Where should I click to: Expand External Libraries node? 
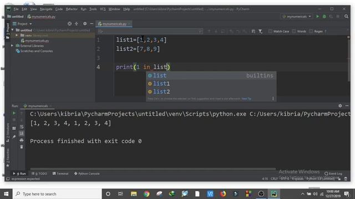coord(12,45)
